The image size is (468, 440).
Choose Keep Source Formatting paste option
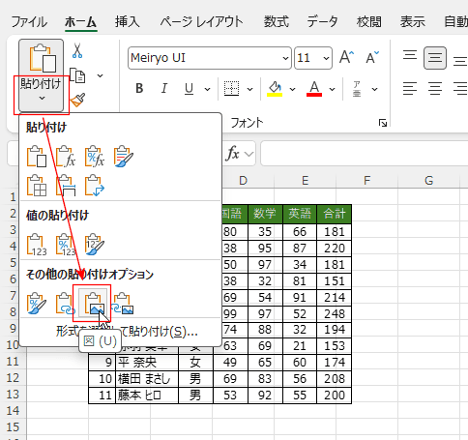124,157
